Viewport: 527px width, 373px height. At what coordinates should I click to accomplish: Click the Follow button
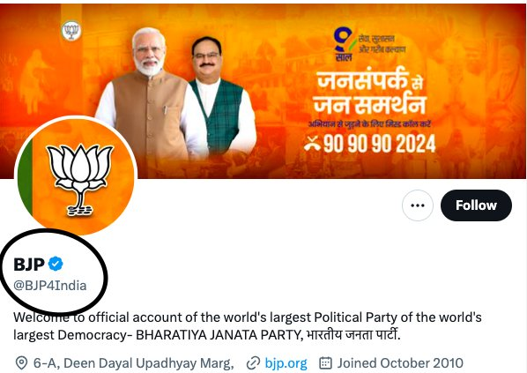click(x=476, y=205)
